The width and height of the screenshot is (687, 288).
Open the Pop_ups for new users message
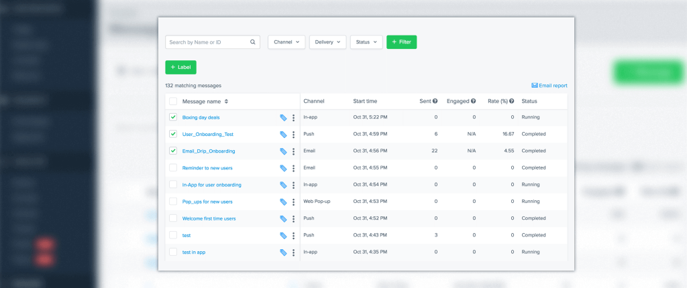tap(207, 202)
